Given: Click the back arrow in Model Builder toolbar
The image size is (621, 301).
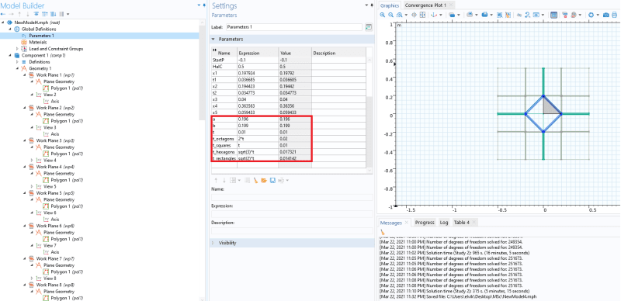Looking at the screenshot, I should click(3, 14).
